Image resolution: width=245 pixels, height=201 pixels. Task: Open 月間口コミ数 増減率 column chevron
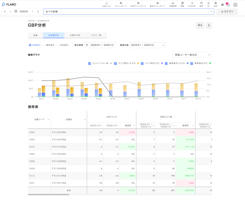pyautogui.click(x=193, y=126)
